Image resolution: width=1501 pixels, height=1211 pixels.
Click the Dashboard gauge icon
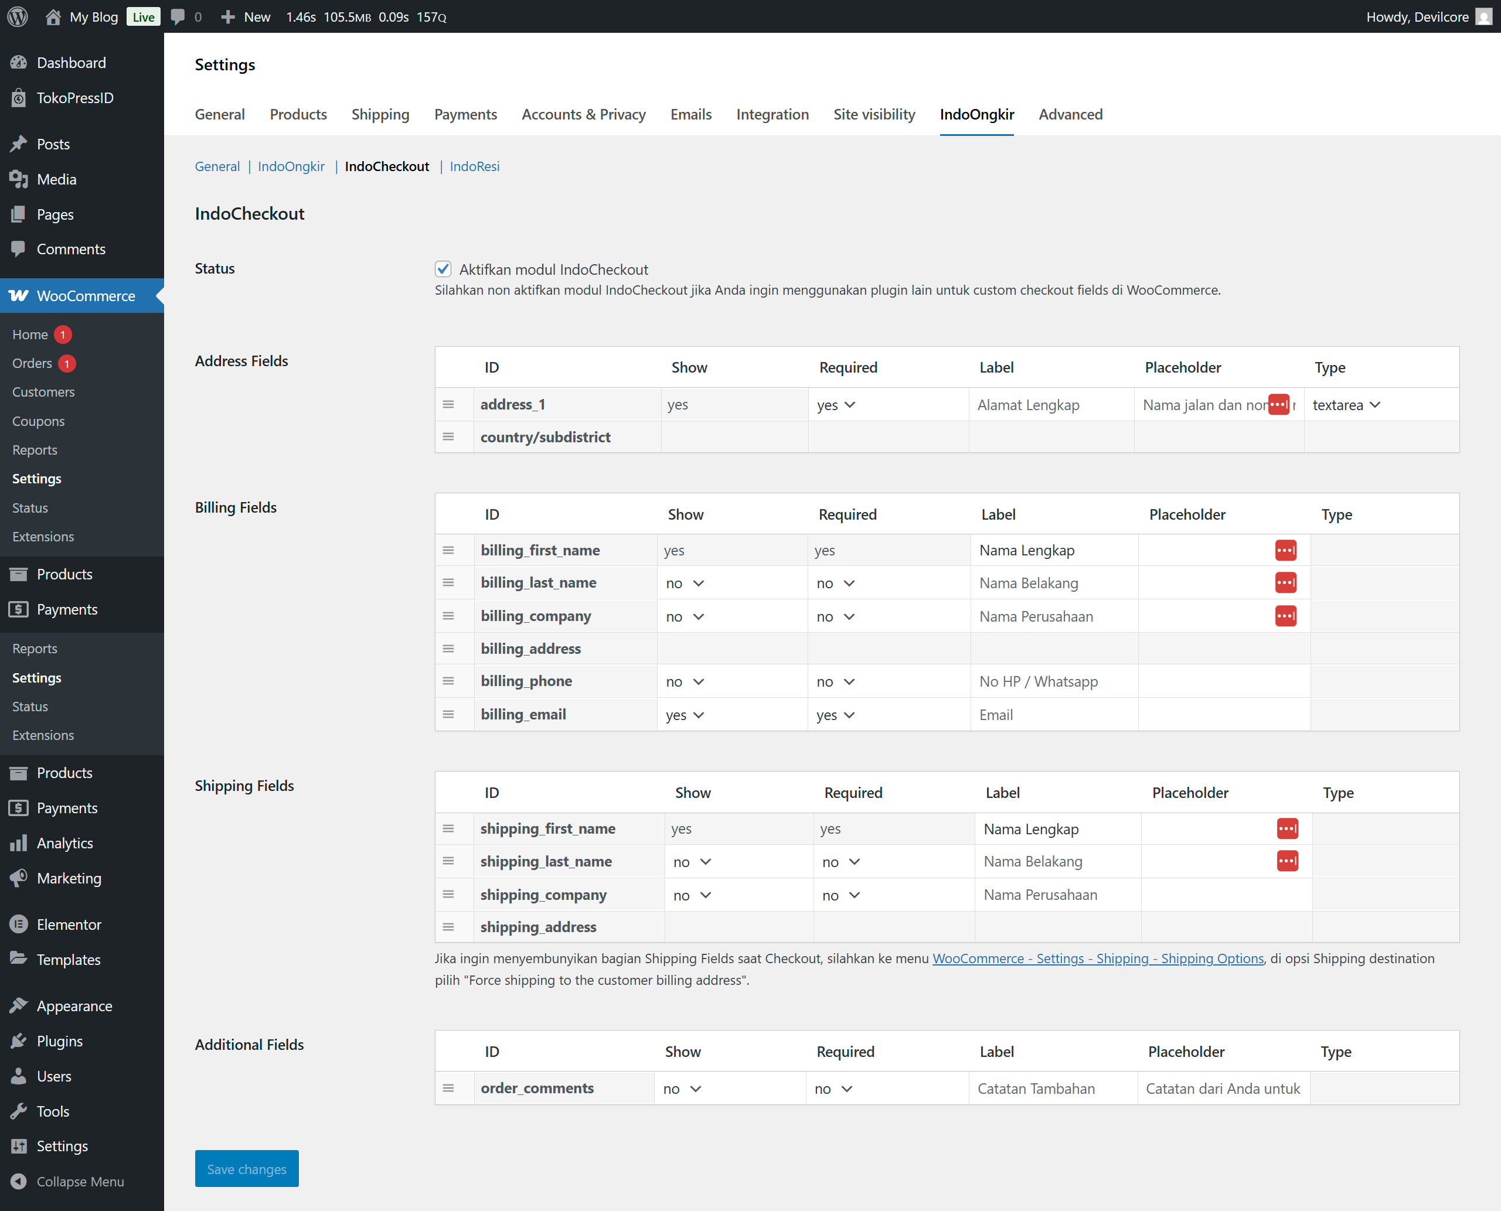pyautogui.click(x=19, y=63)
